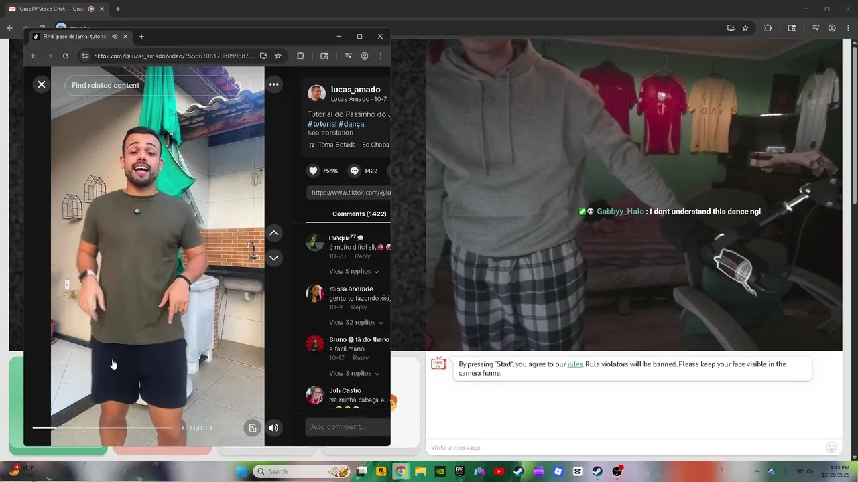The image size is (858, 482).
Task: Go back in the TikTok browser window
Action: click(34, 56)
